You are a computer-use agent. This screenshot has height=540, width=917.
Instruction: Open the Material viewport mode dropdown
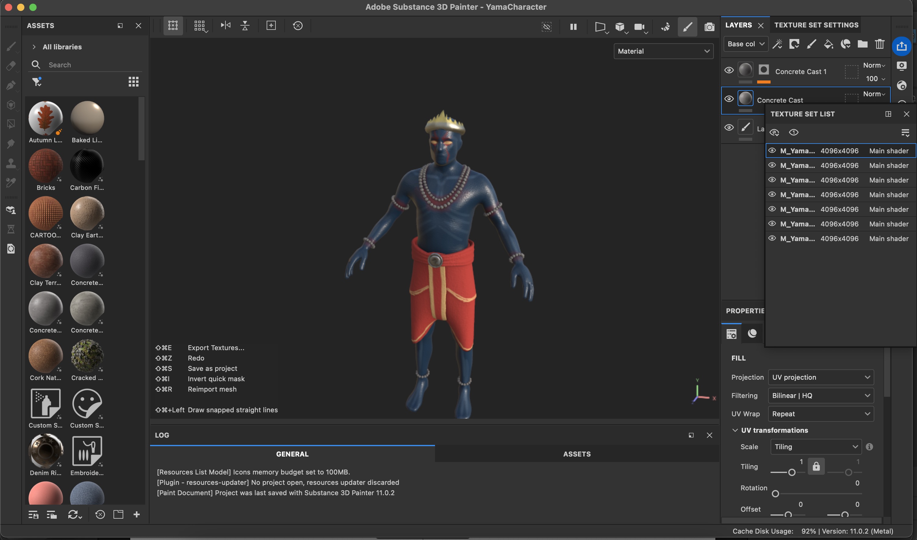pos(663,51)
